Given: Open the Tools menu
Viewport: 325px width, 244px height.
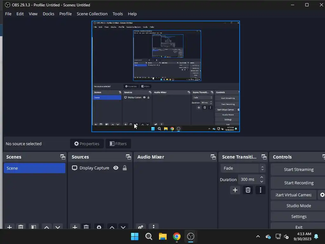Looking at the screenshot, I should pyautogui.click(x=118, y=14).
